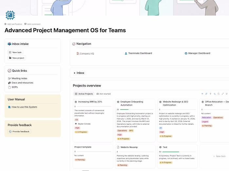
Task: Click Beyker Estrada on Increasing ARR card
Action: [x=82, y=124]
